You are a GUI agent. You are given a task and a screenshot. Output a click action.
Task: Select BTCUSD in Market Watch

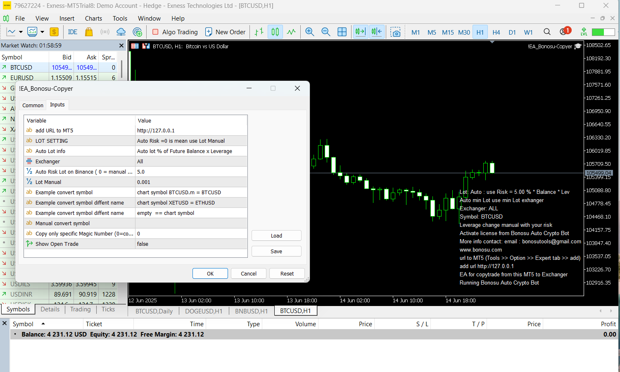59,67
